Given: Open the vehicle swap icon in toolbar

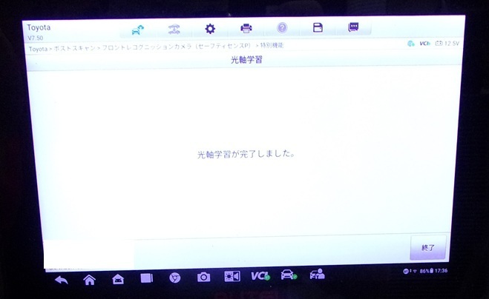Looking at the screenshot, I should tap(174, 30).
